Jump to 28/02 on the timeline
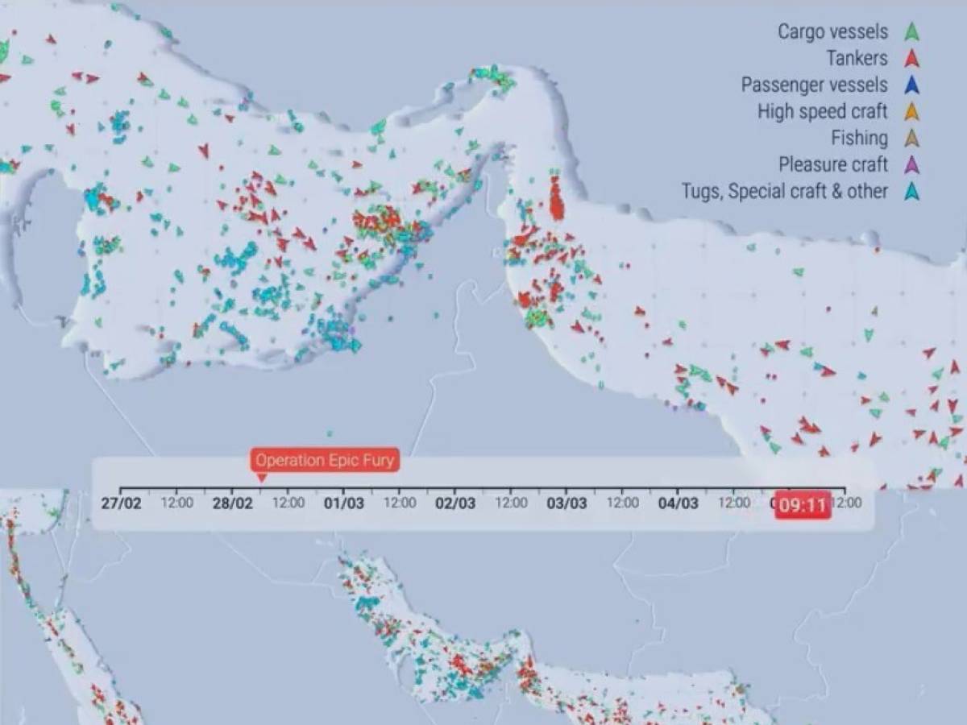This screenshot has height=725, width=967. 232,503
